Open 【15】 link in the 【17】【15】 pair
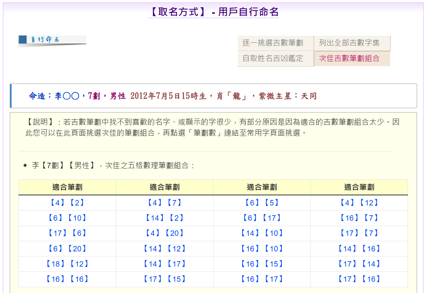This screenshot has width=425, height=293. pyautogui.click(x=177, y=279)
